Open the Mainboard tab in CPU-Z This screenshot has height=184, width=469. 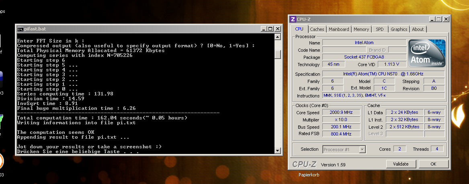click(339, 29)
